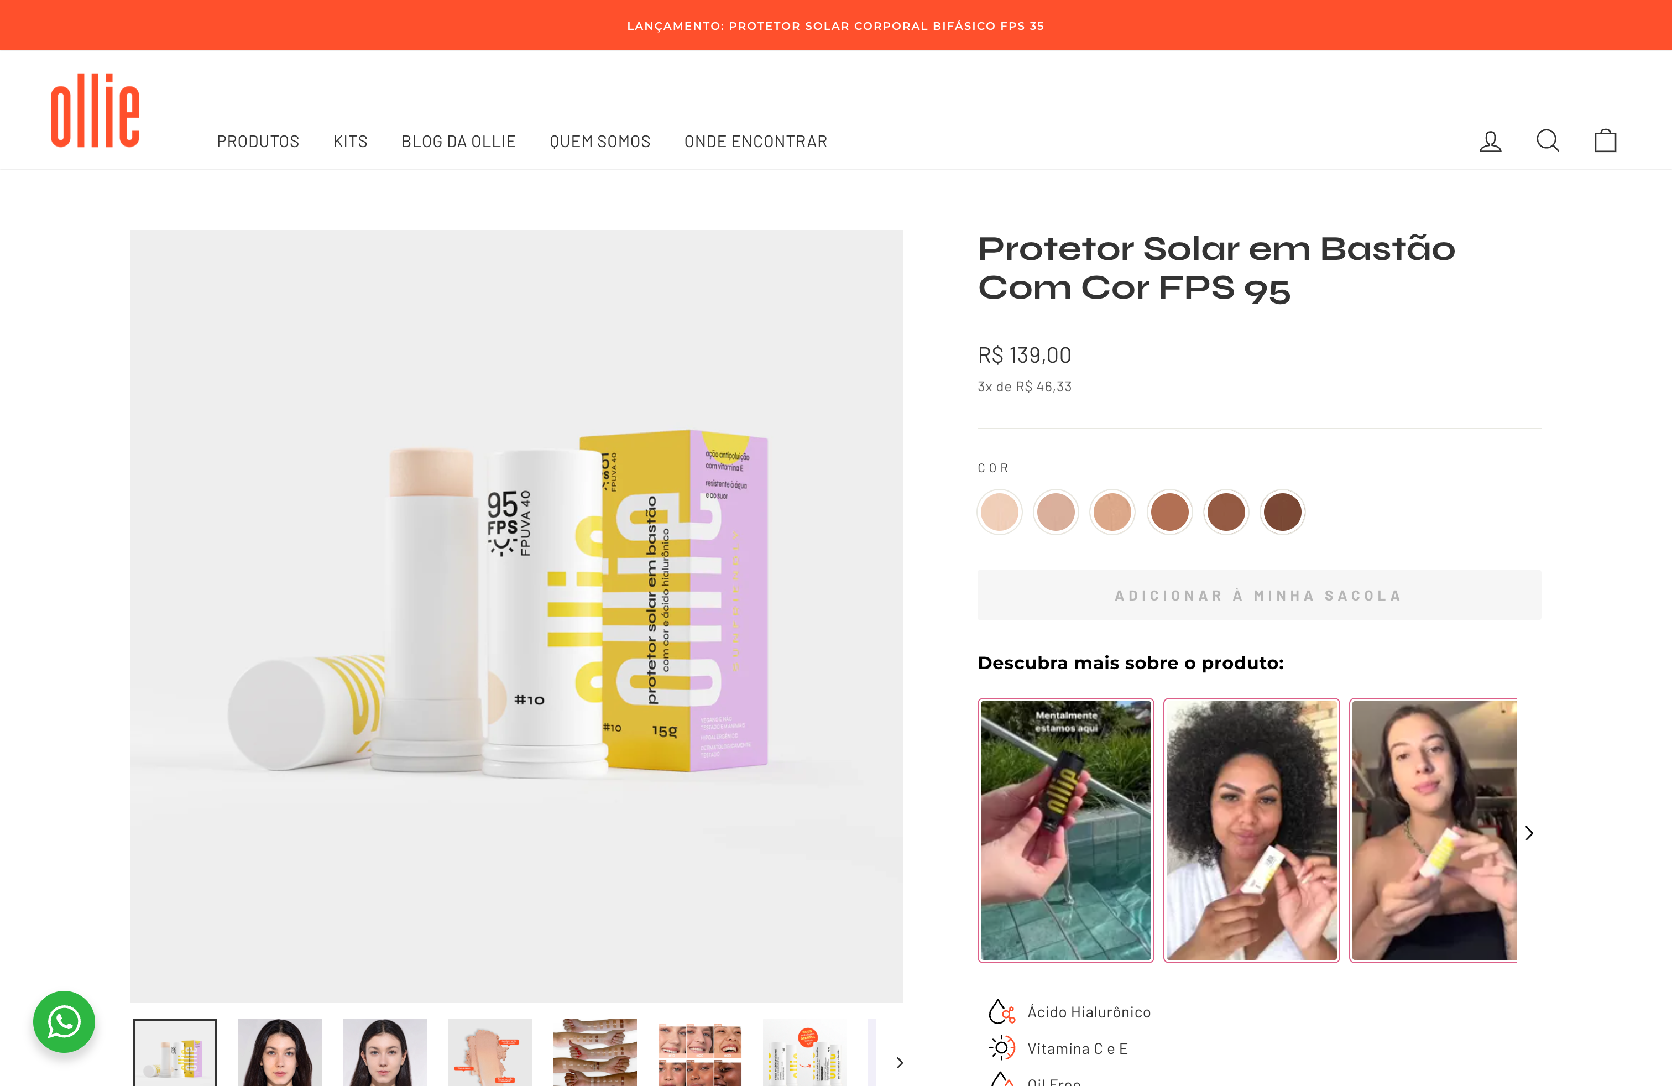Open the account login icon
Image resolution: width=1672 pixels, height=1086 pixels.
click(1490, 141)
